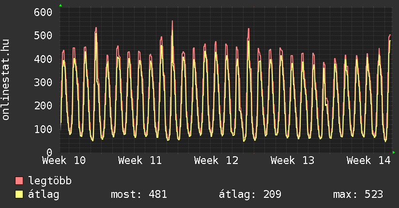Click the 0 y-axis label
399x208 pixels.
[x=49, y=152]
